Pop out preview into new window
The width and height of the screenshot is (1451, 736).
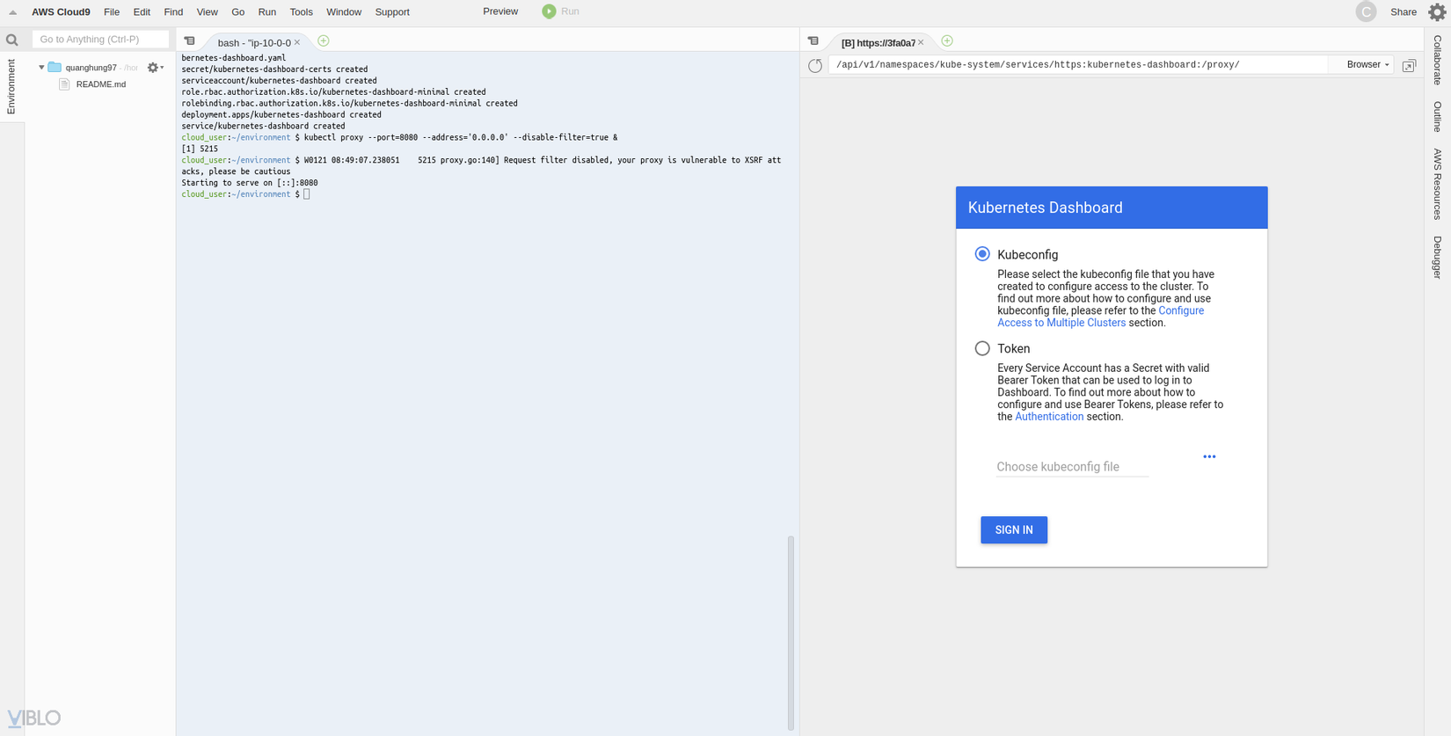click(1409, 66)
